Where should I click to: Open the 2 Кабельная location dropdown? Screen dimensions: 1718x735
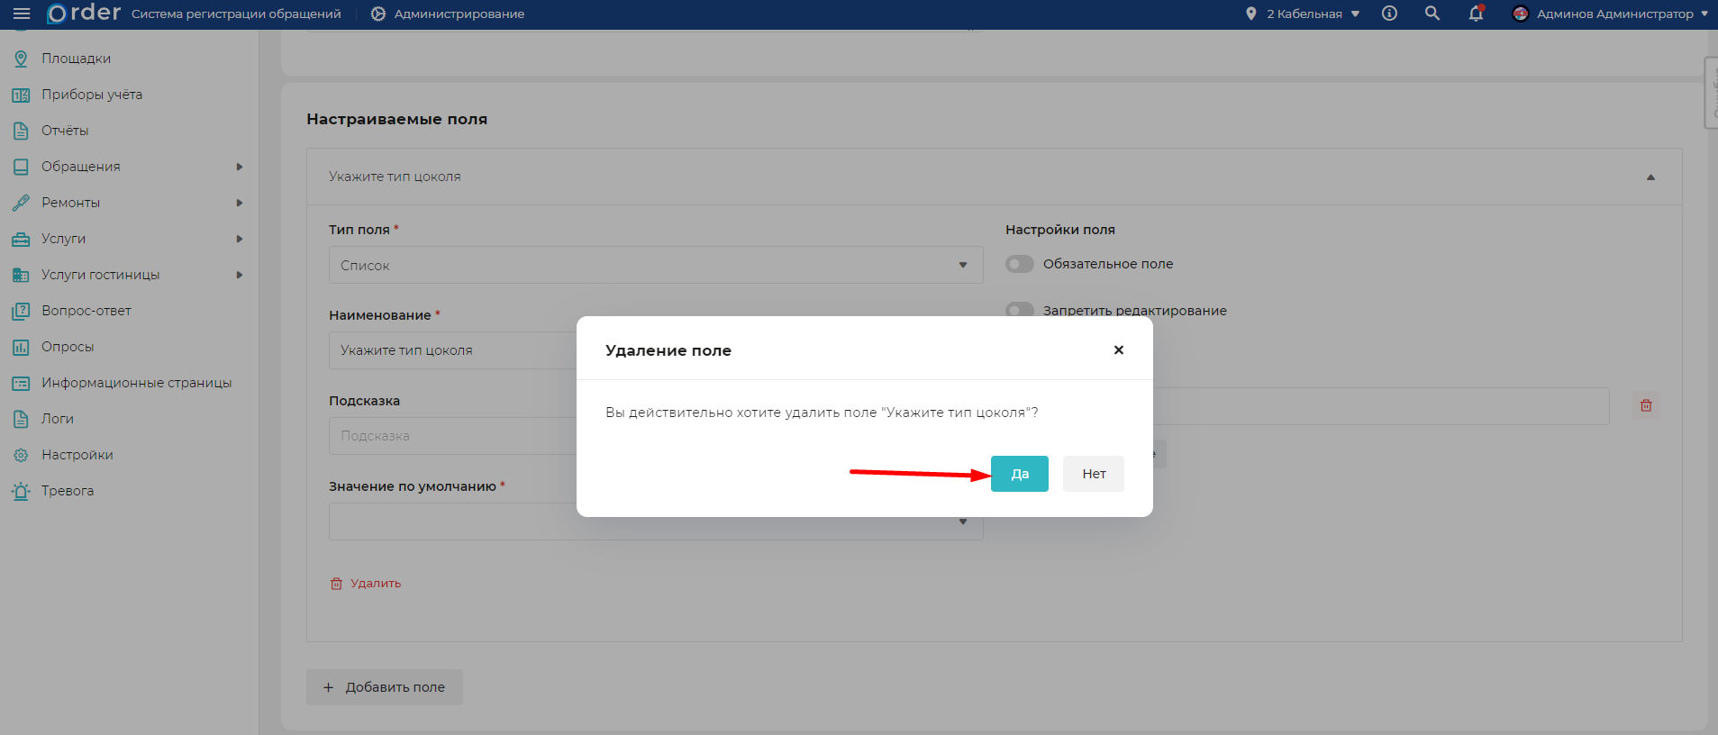[x=1303, y=14]
